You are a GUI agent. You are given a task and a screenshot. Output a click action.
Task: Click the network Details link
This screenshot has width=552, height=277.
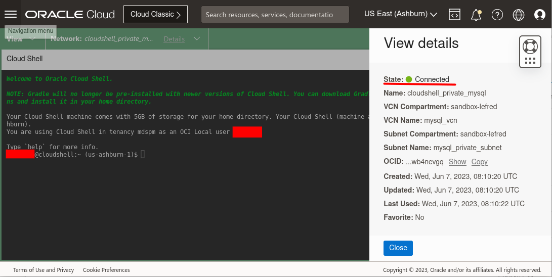tap(174, 39)
